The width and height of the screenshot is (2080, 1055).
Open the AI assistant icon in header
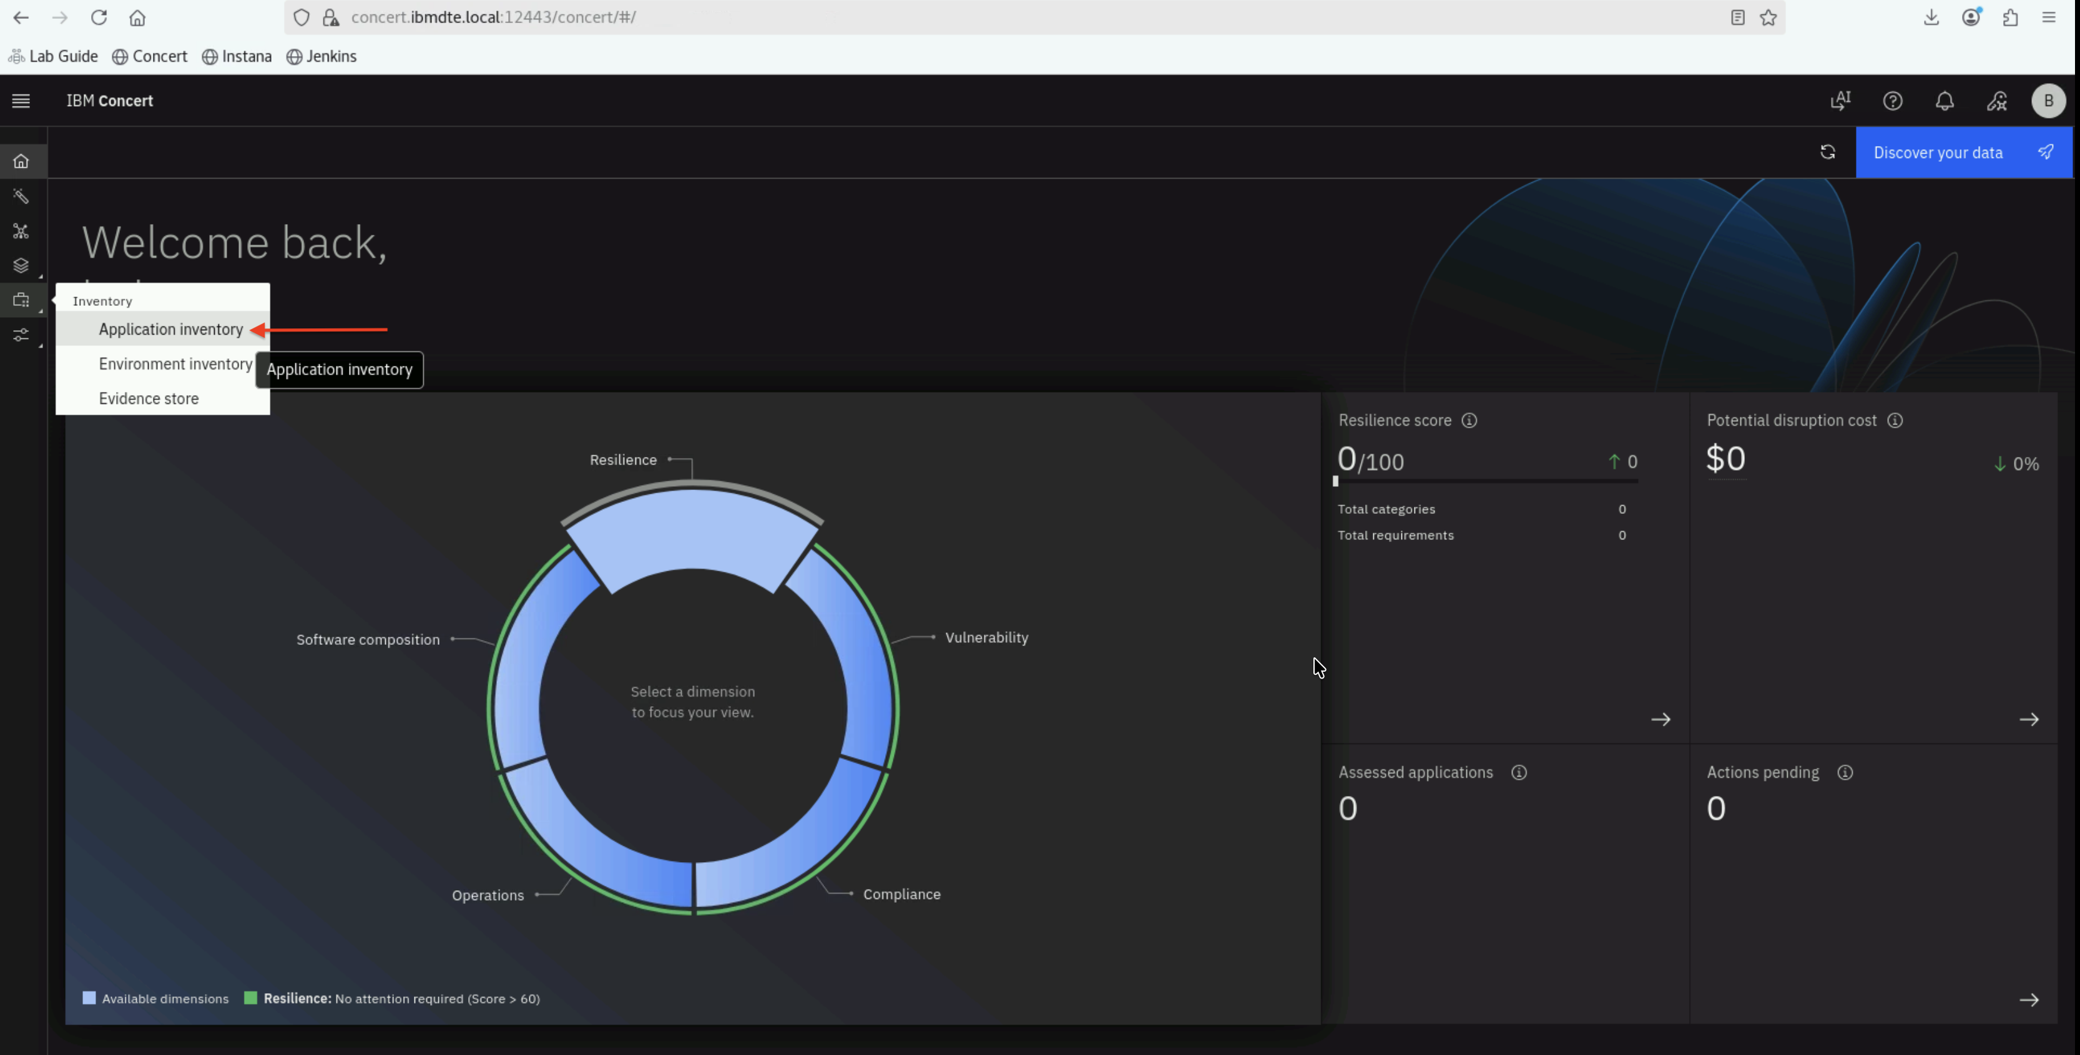click(1840, 101)
